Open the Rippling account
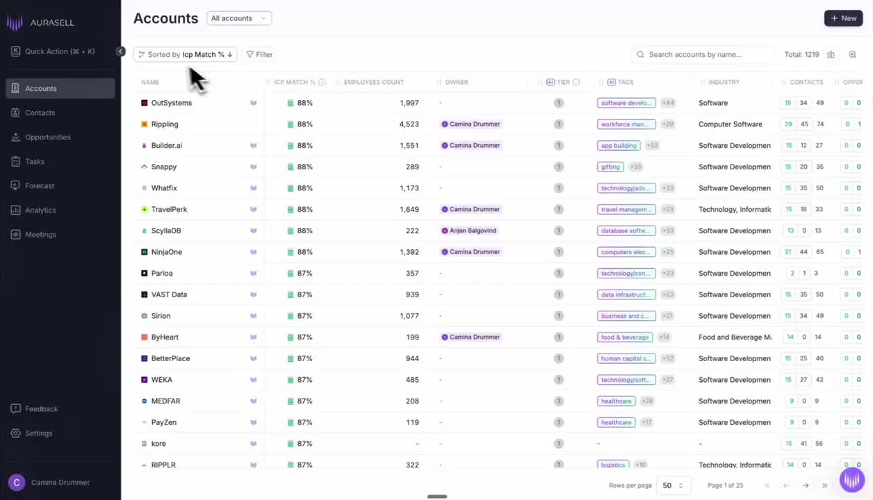The width and height of the screenshot is (873, 500). pyautogui.click(x=165, y=124)
